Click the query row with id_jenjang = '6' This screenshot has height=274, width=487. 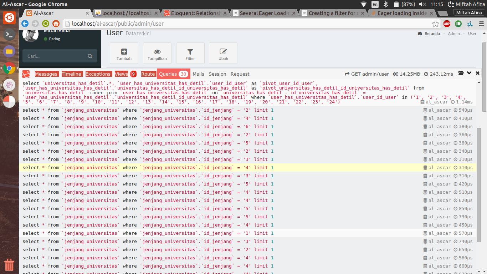pos(247,126)
